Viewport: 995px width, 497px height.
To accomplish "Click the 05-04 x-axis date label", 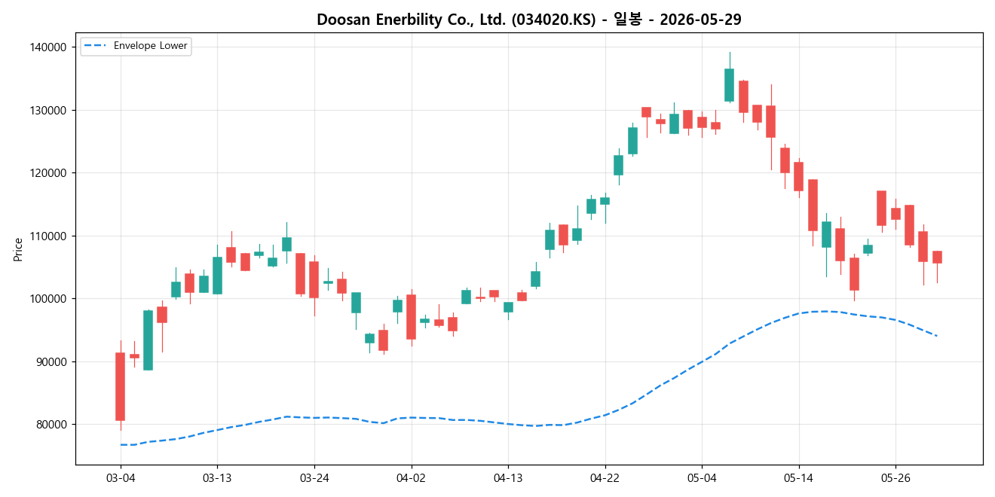I will click(x=702, y=478).
